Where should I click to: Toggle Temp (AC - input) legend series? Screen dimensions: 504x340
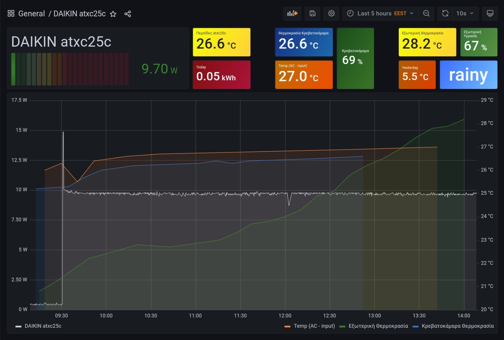click(x=314, y=326)
